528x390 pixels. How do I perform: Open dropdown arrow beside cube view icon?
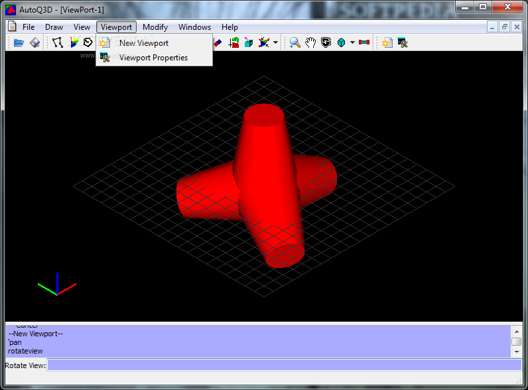pyautogui.click(x=353, y=42)
